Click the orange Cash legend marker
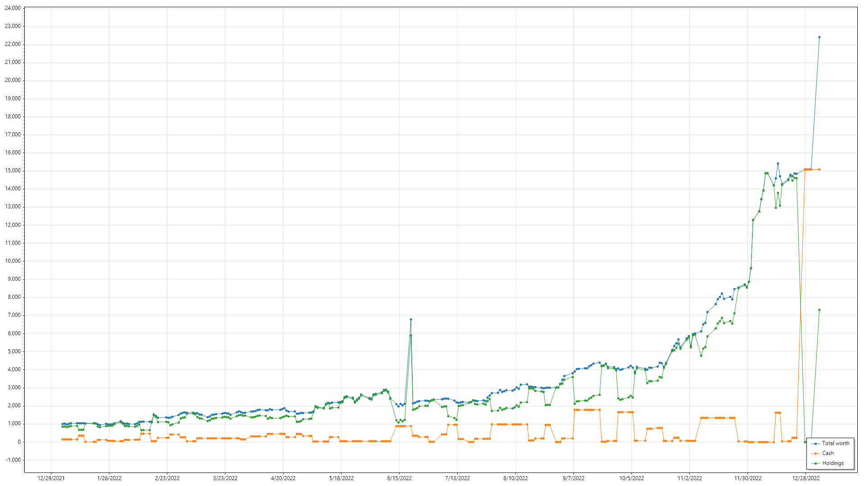This screenshot has width=864, height=486. coord(815,454)
